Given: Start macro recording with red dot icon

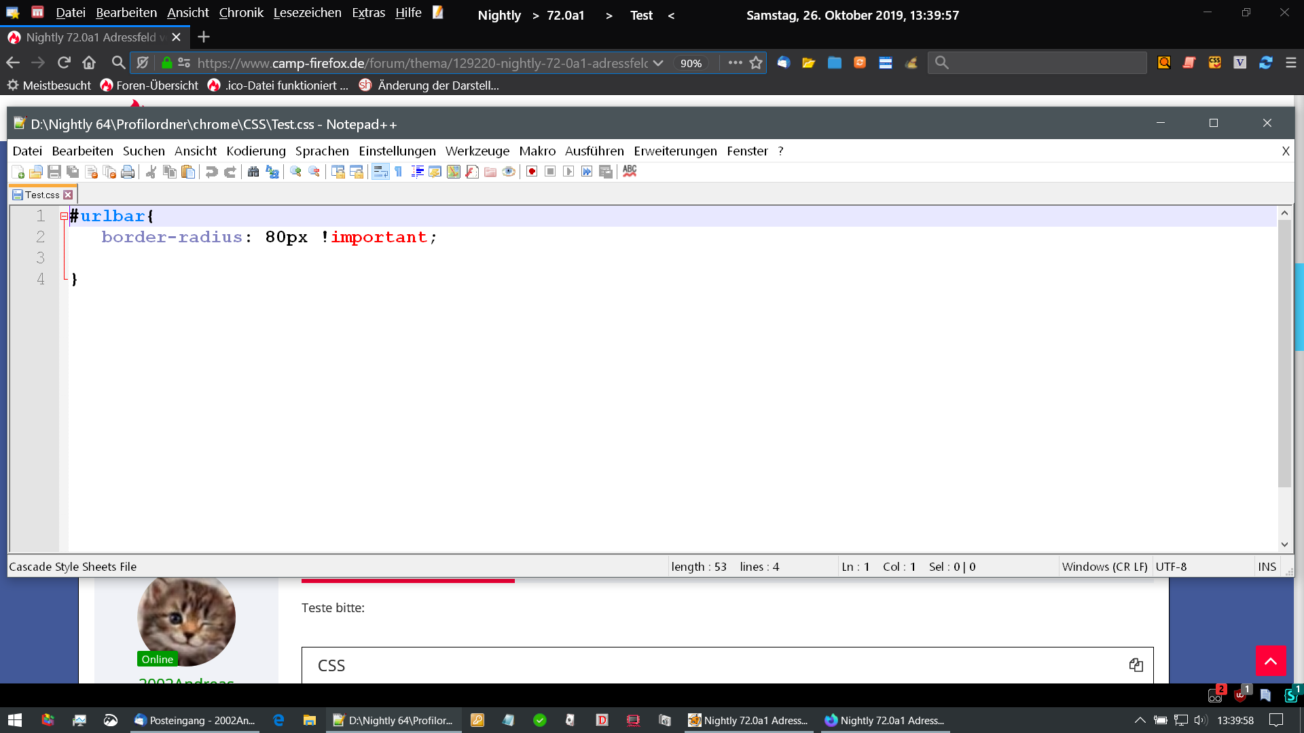Looking at the screenshot, I should 532,172.
